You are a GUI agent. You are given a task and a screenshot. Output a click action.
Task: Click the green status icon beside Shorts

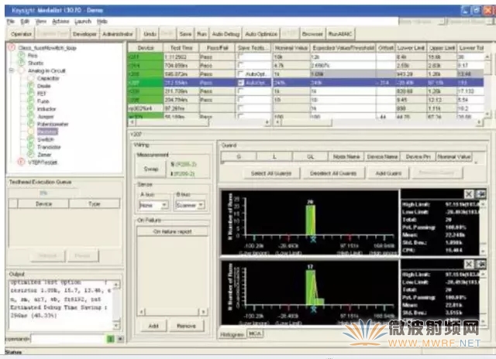pos(21,63)
